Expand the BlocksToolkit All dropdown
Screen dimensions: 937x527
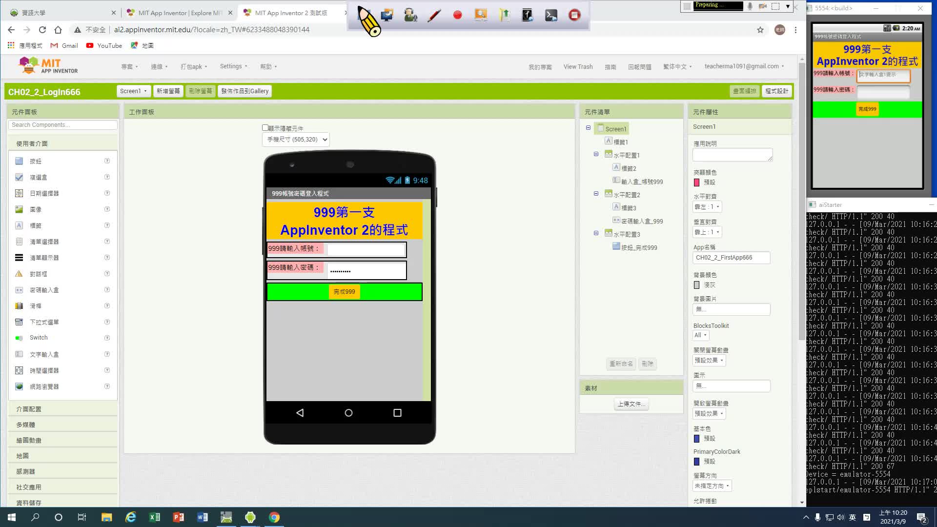point(700,335)
